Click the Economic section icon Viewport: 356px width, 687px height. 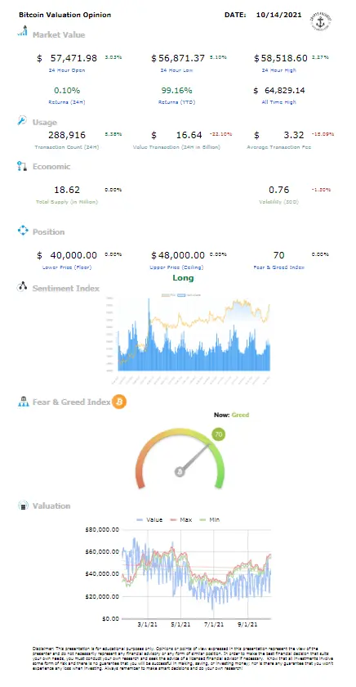pyautogui.click(x=22, y=166)
